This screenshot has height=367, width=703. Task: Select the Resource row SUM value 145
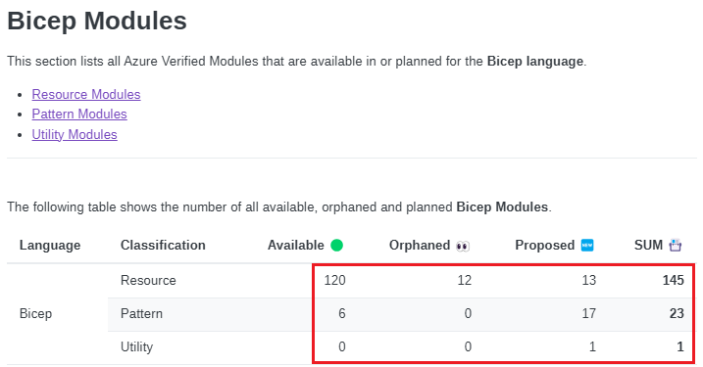coord(673,280)
